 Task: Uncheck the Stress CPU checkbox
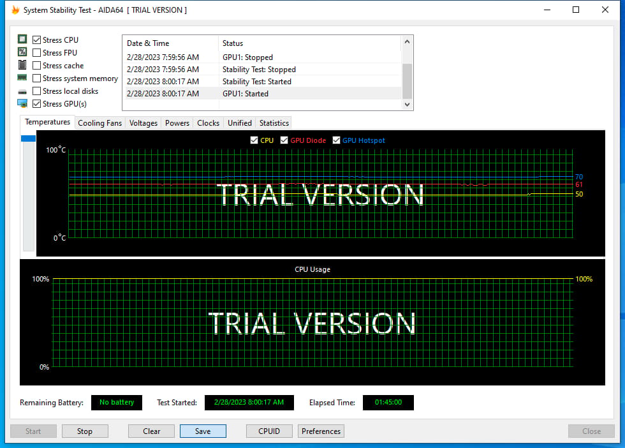(37, 40)
